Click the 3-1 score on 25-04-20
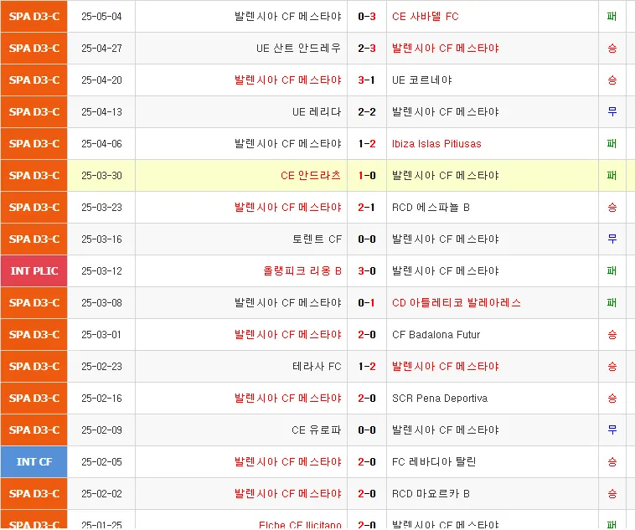Image resolution: width=635 pixels, height=530 pixels. [366, 80]
